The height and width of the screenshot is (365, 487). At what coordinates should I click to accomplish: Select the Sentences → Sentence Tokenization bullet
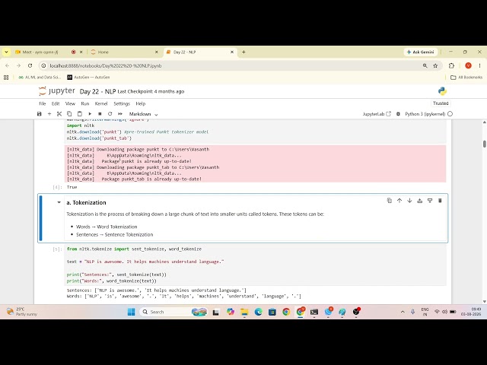(115, 235)
